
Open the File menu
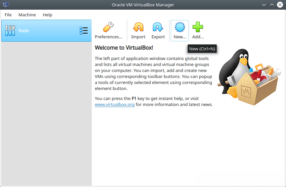(8, 15)
